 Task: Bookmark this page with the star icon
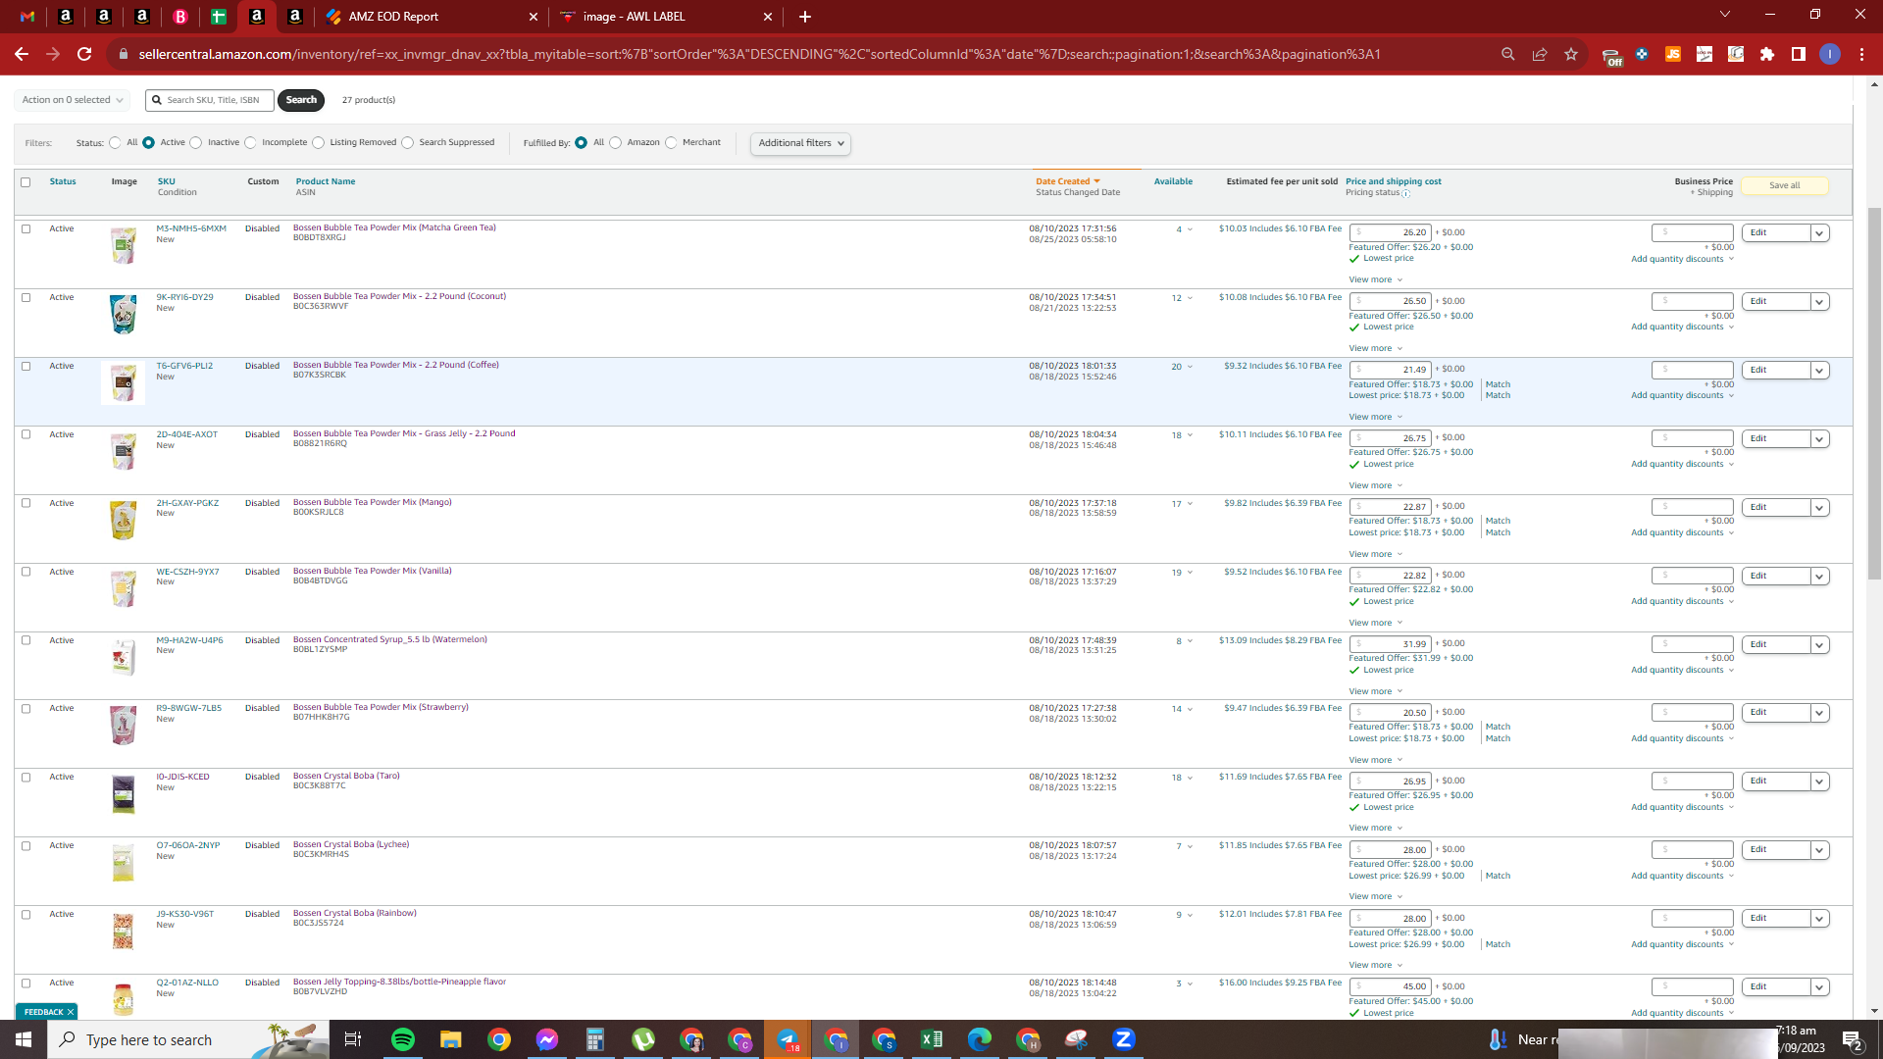pyautogui.click(x=1571, y=54)
